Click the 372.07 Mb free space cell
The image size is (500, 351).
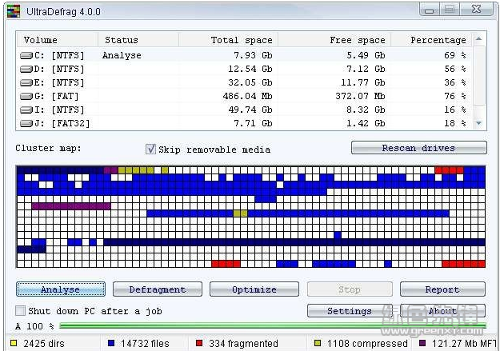click(x=360, y=96)
